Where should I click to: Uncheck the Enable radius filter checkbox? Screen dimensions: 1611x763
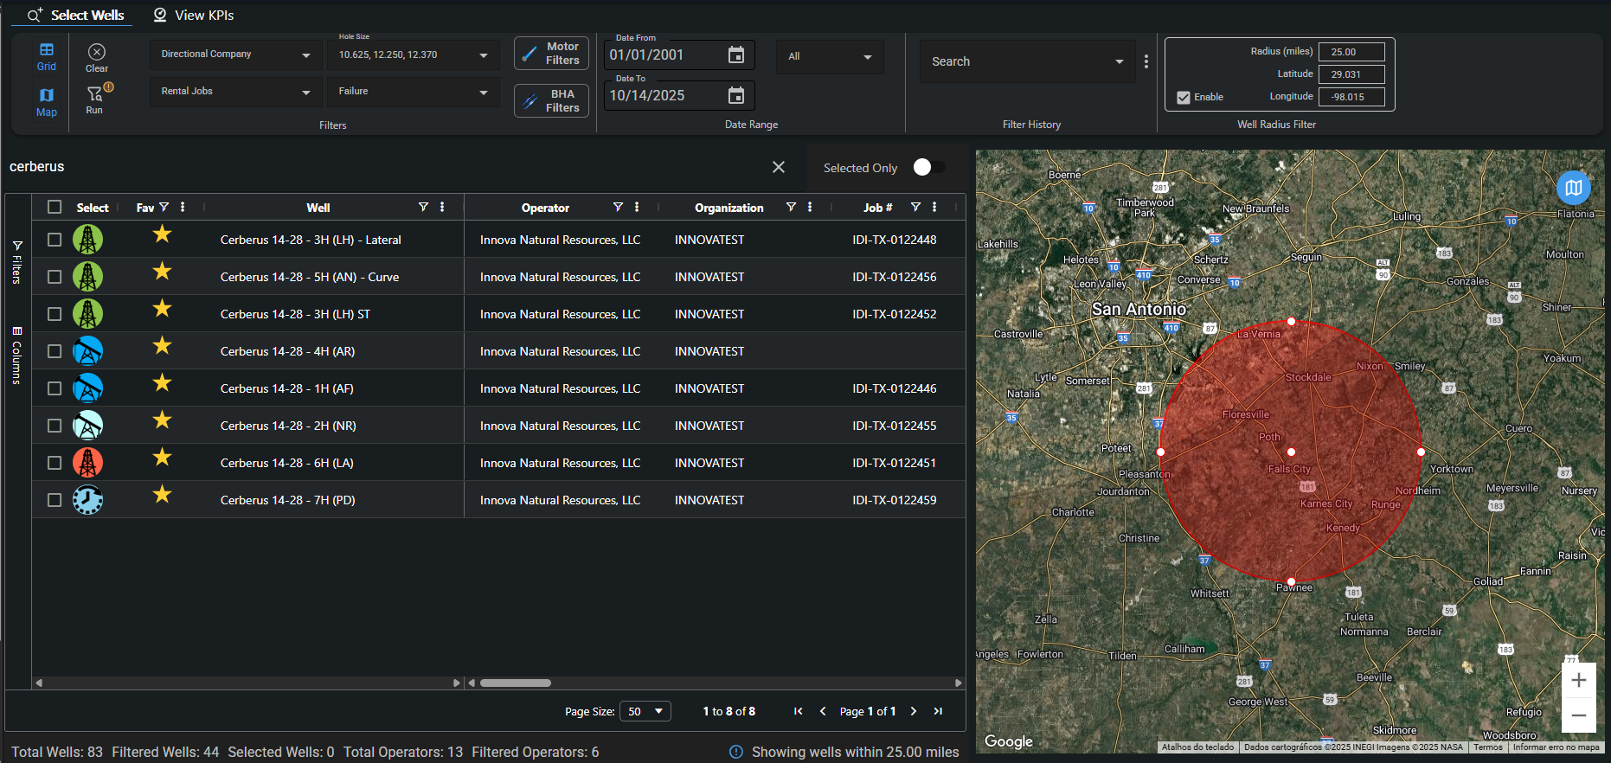point(1184,98)
